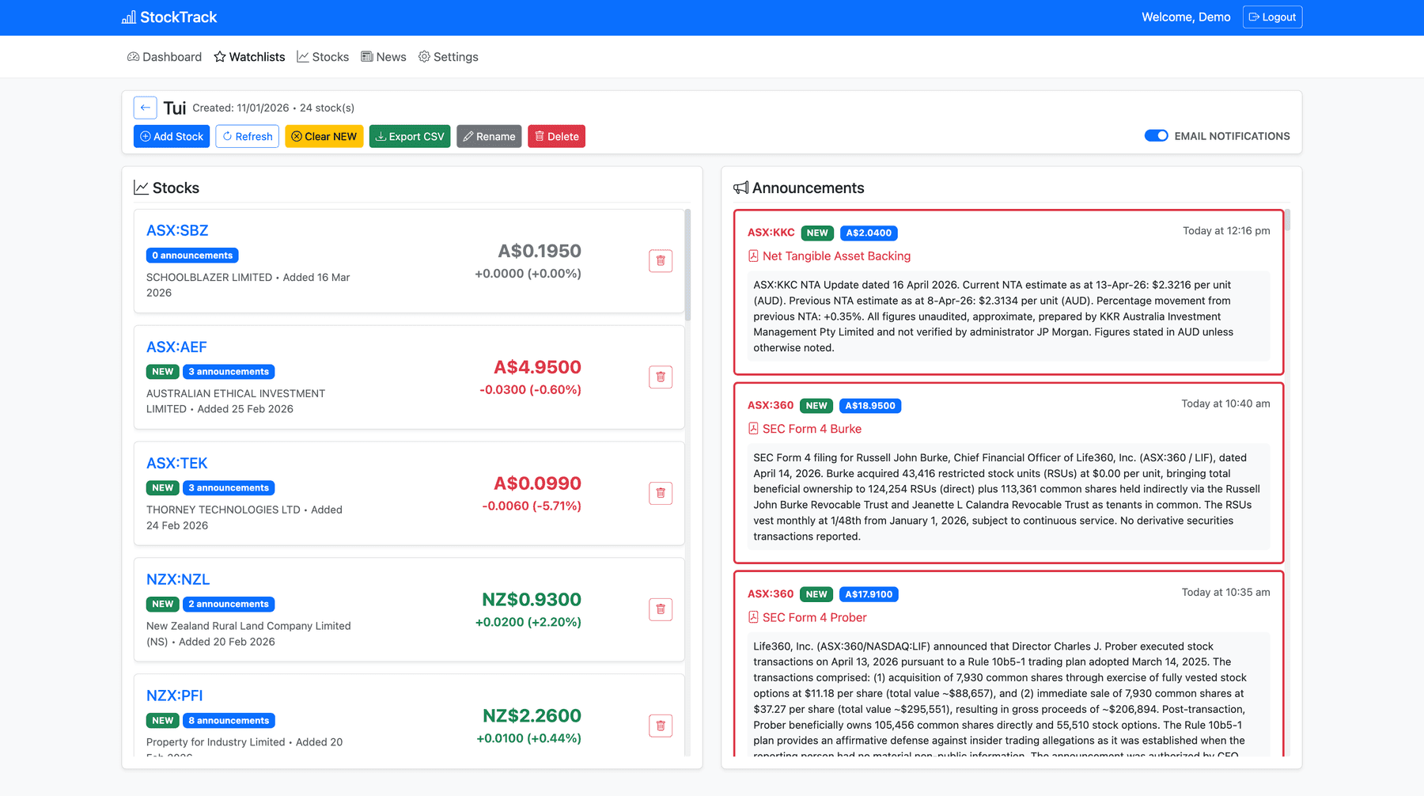Click the Stocks line chart nav icon
Screen dimensions: 1424x796
(302, 57)
